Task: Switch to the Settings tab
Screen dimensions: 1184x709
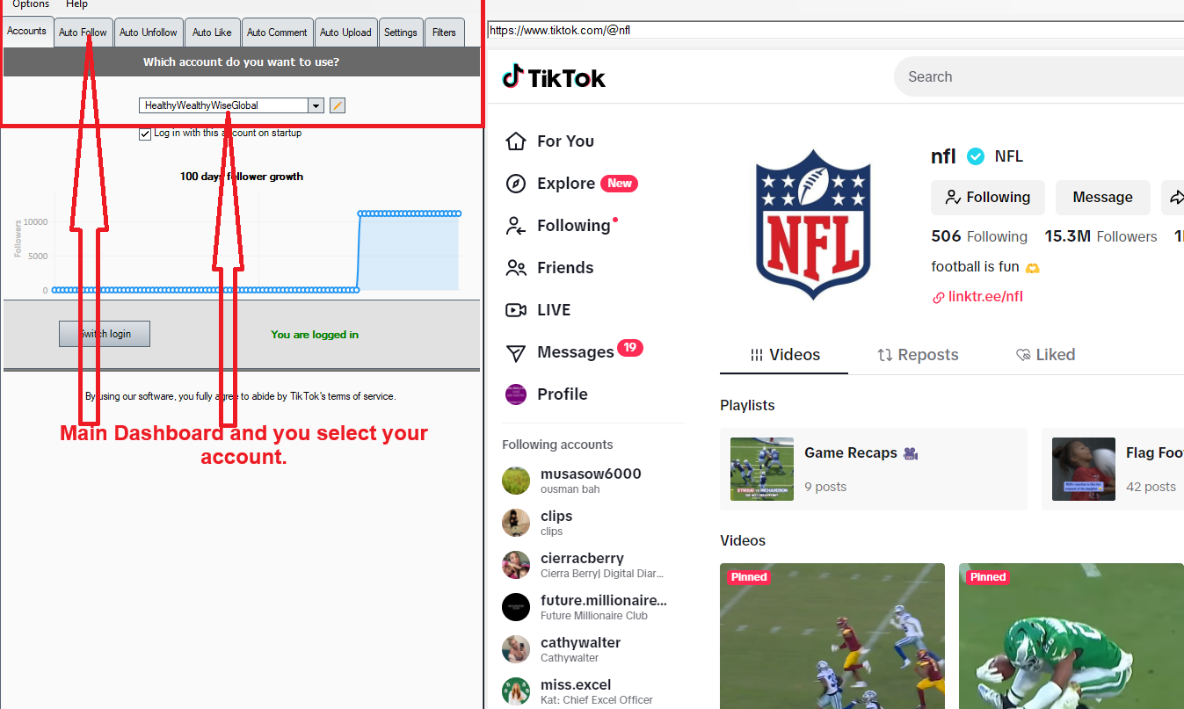Action: pyautogui.click(x=401, y=33)
